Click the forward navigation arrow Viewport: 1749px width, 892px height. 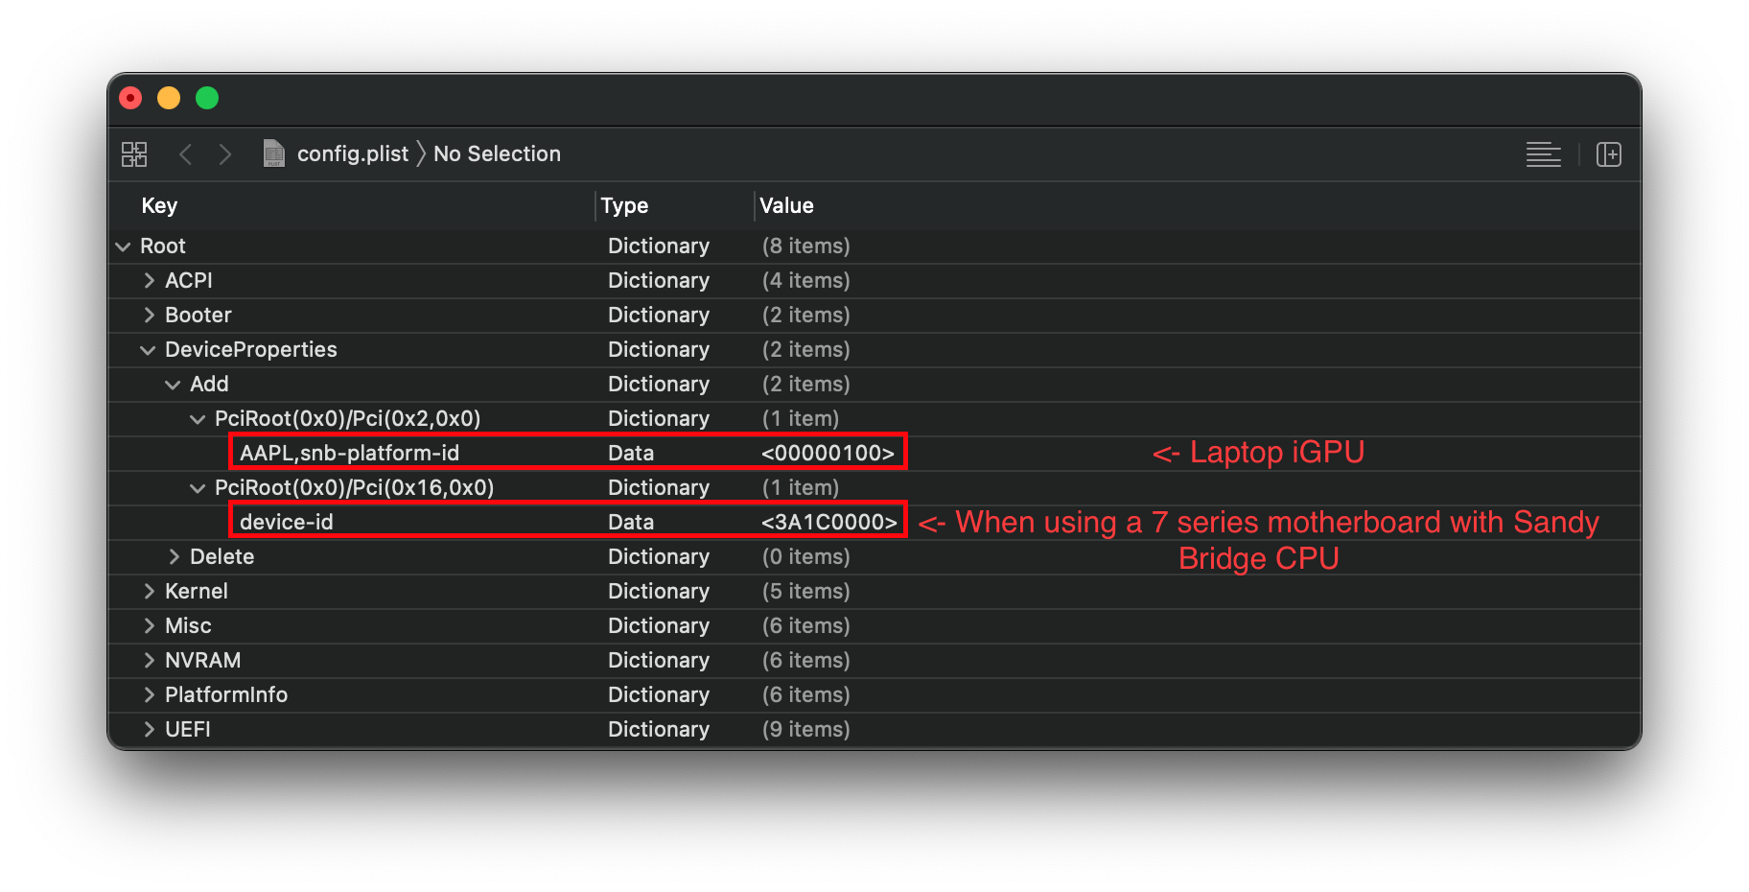pyautogui.click(x=225, y=154)
